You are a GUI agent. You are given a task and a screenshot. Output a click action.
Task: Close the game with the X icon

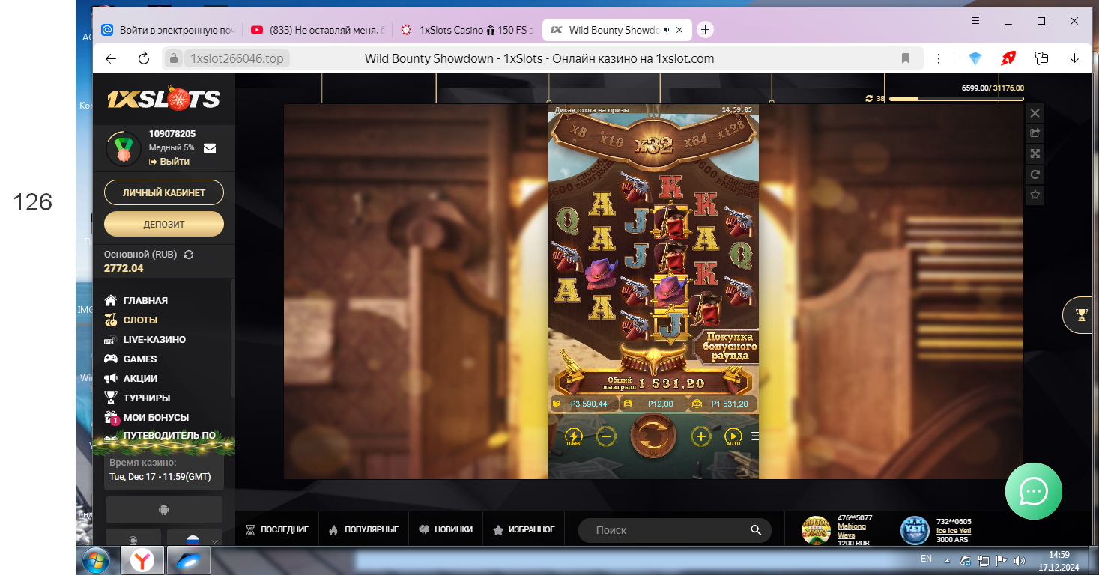1035,113
